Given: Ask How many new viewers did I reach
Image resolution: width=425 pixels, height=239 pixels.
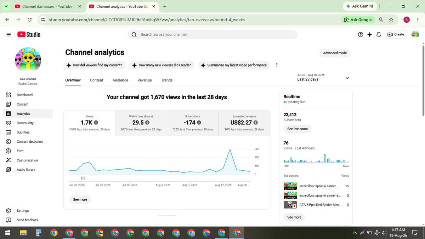Looking at the screenshot, I should (x=162, y=65).
